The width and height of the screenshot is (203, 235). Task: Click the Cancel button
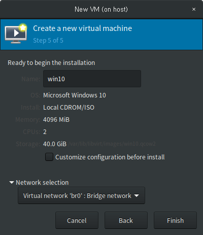click(x=77, y=220)
